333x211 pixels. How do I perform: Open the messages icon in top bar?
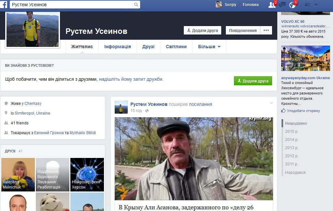pos(282,5)
